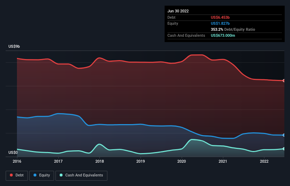Screen dimensions: 290x186
Task: Select the blue Equity endpoint marker on chart
Action: [284, 135]
